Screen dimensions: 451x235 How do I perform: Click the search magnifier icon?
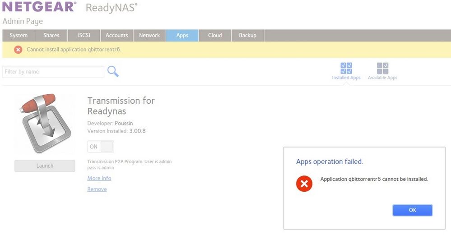point(113,71)
